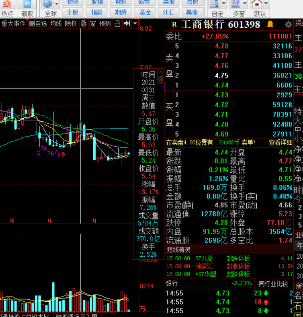
Task: Click red up arrow beside 18
Action: [266, 302]
